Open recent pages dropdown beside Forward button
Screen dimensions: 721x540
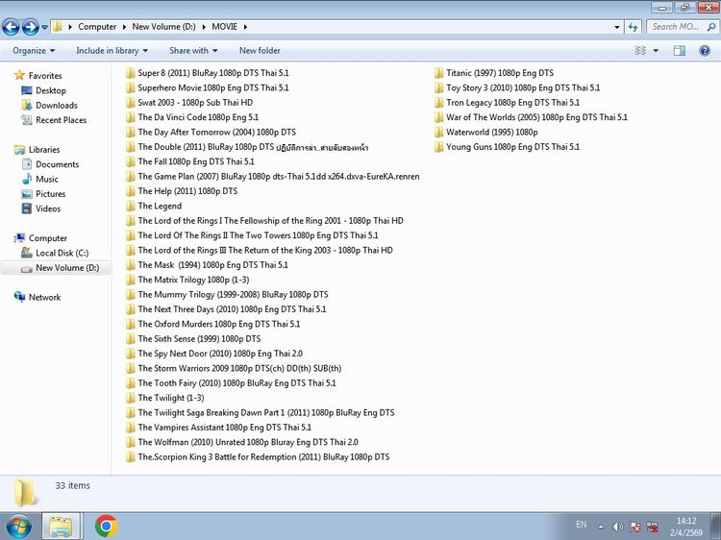44,27
